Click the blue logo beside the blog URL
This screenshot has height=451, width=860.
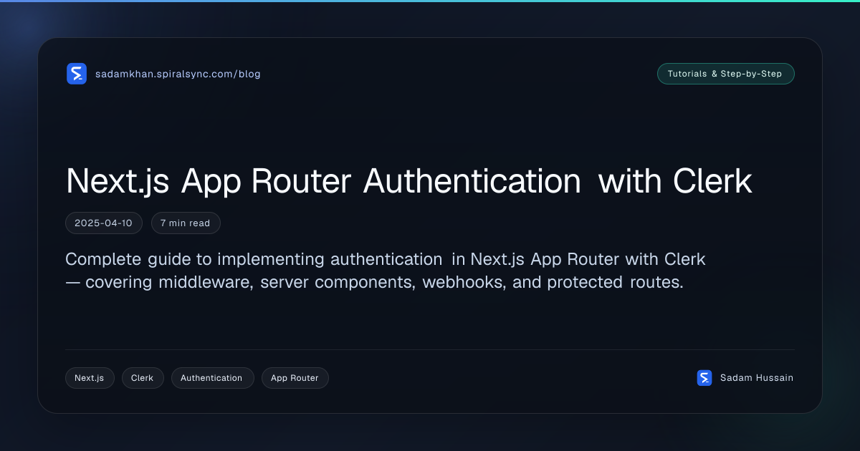coord(77,74)
